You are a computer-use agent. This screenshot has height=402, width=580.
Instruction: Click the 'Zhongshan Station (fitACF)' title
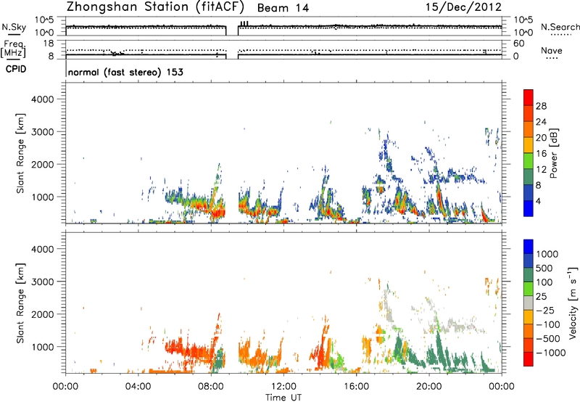click(155, 7)
